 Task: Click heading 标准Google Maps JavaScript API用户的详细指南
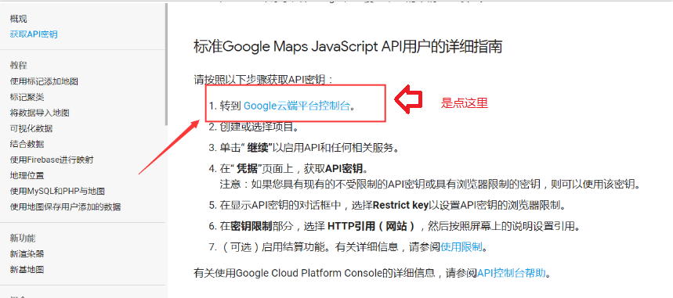coord(348,46)
